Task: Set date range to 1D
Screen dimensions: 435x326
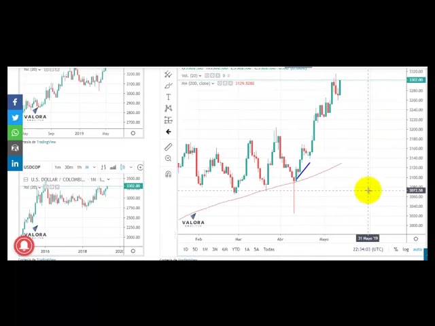Action: [x=186, y=249]
